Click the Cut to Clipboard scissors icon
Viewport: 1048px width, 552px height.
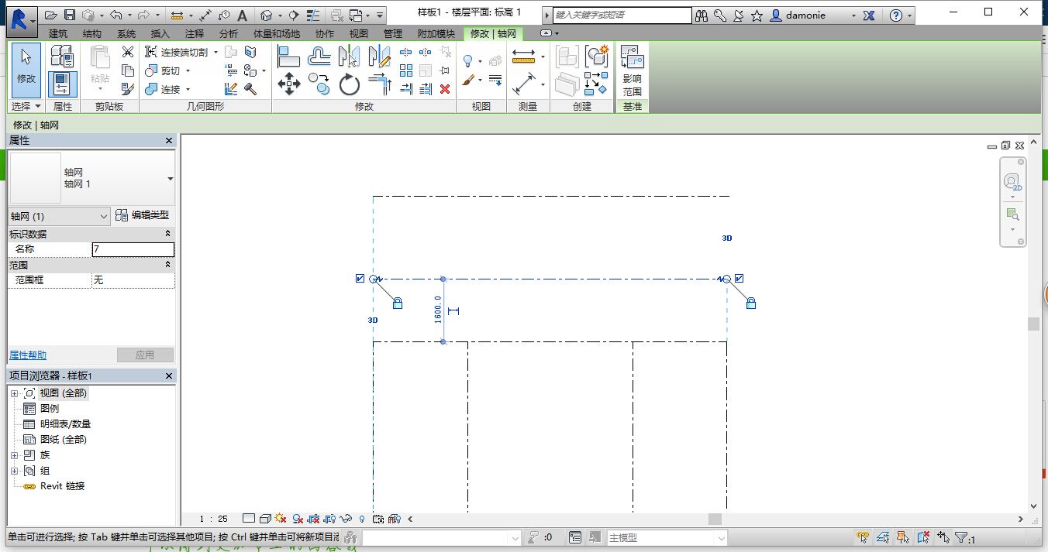click(x=128, y=52)
